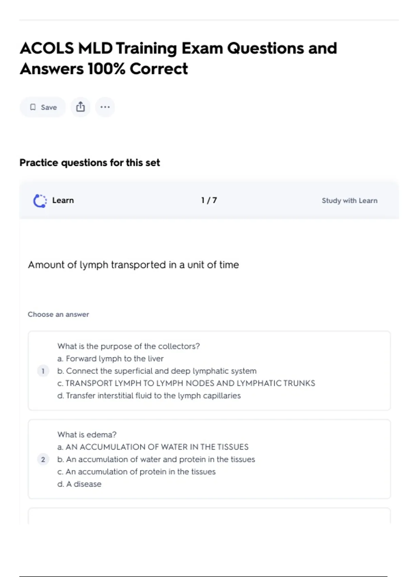
Task: Open the Study with Learn link
Action: coord(349,201)
